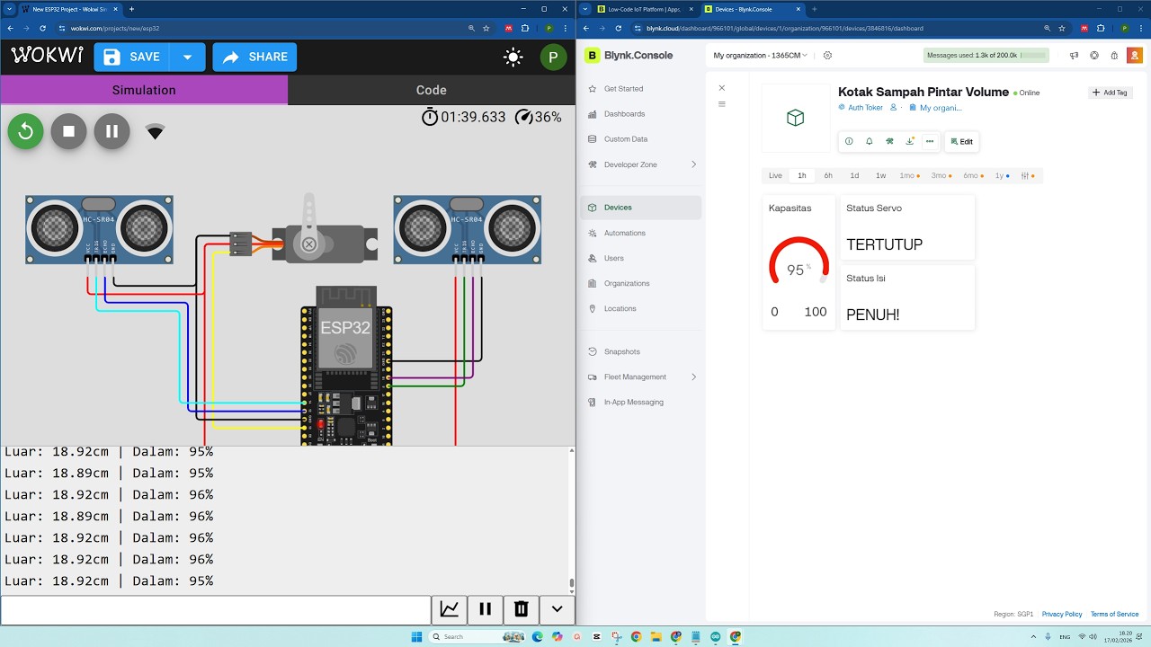1151x647 pixels.
Task: Click the WiFi status icon in Wokwi
Action: click(x=155, y=132)
